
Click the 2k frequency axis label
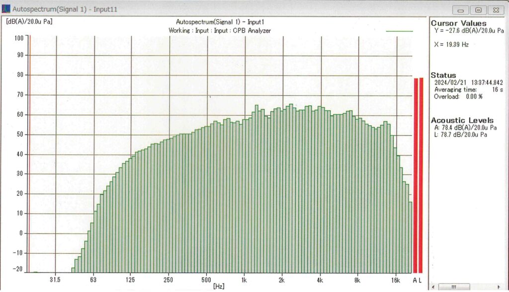click(x=281, y=280)
